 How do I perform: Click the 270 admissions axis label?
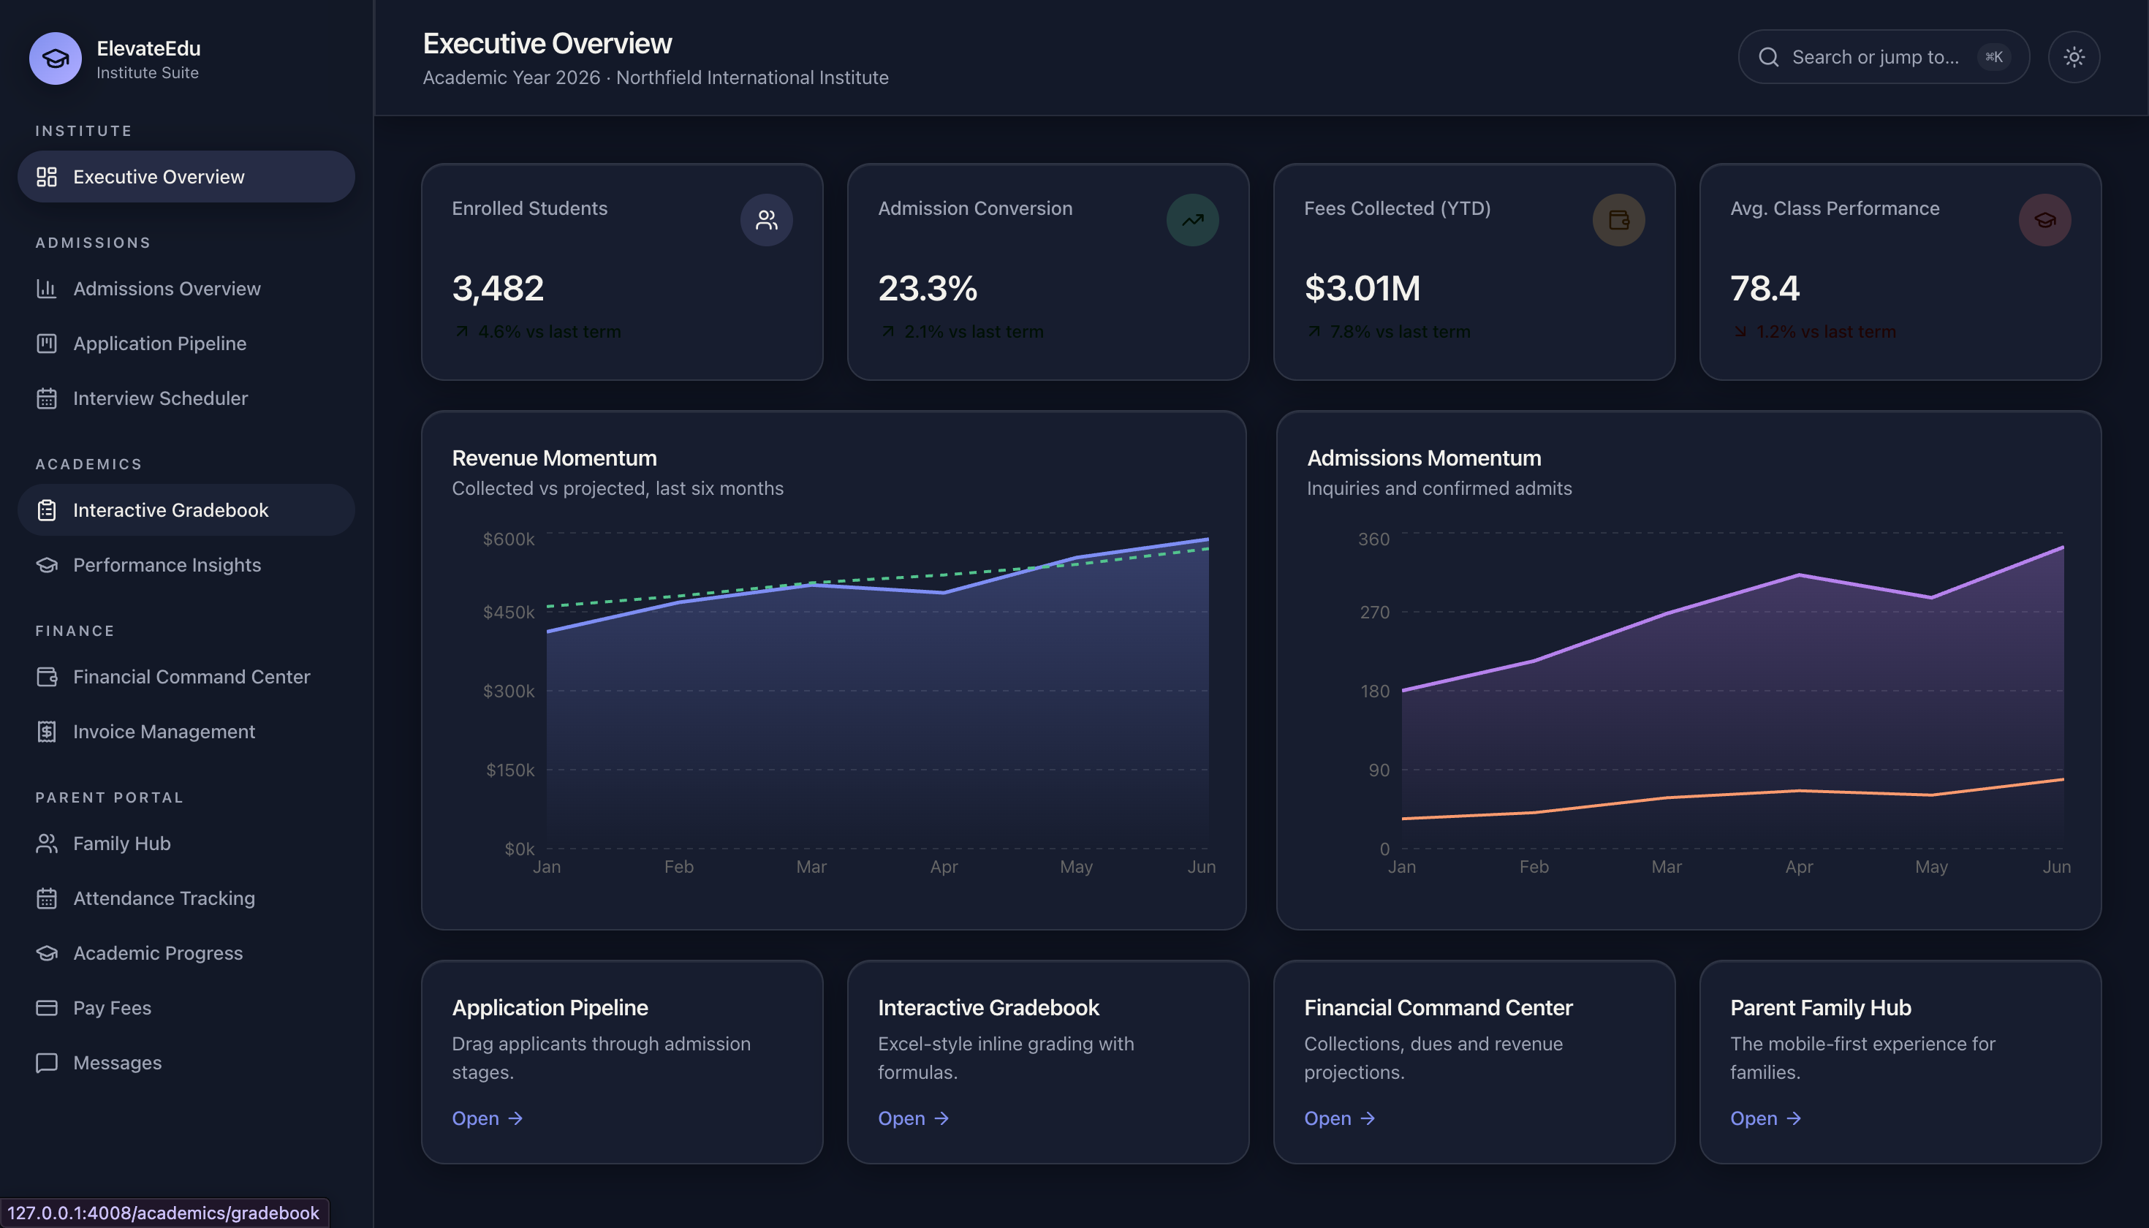click(1374, 613)
